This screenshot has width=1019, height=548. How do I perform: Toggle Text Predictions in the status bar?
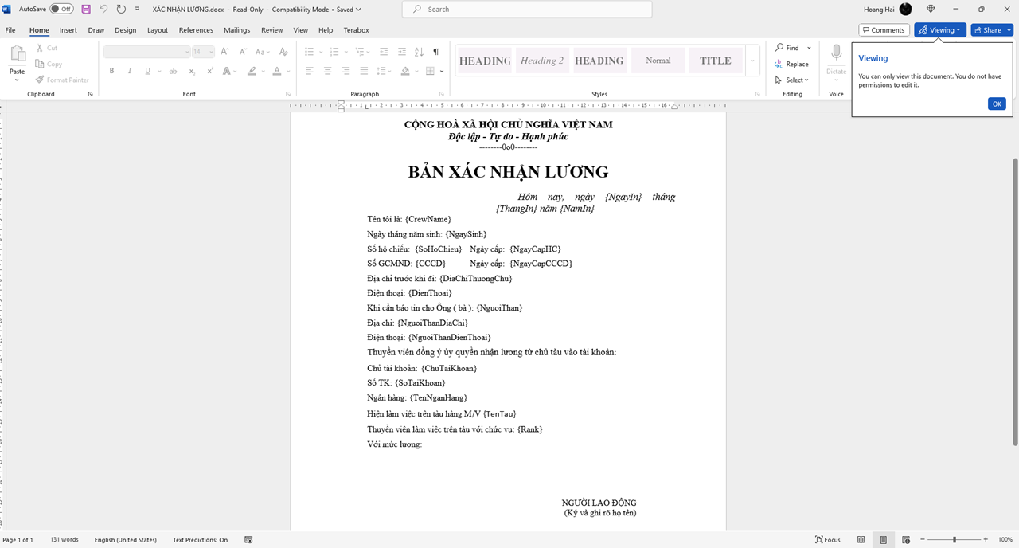click(x=200, y=539)
